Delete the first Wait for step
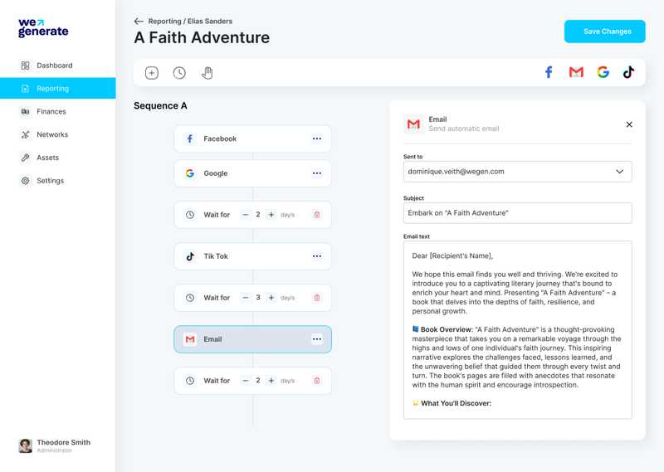Screen dimensions: 664x472 click(316, 215)
